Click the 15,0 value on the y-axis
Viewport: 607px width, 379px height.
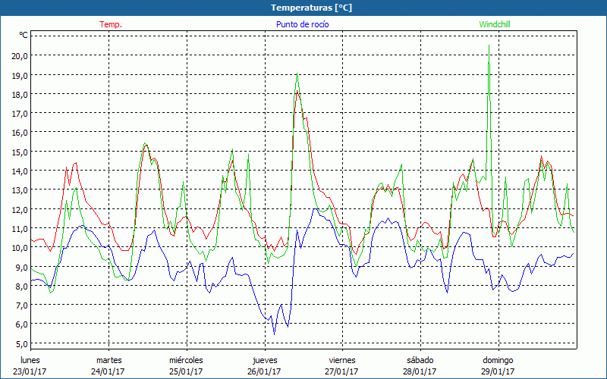[x=19, y=152]
